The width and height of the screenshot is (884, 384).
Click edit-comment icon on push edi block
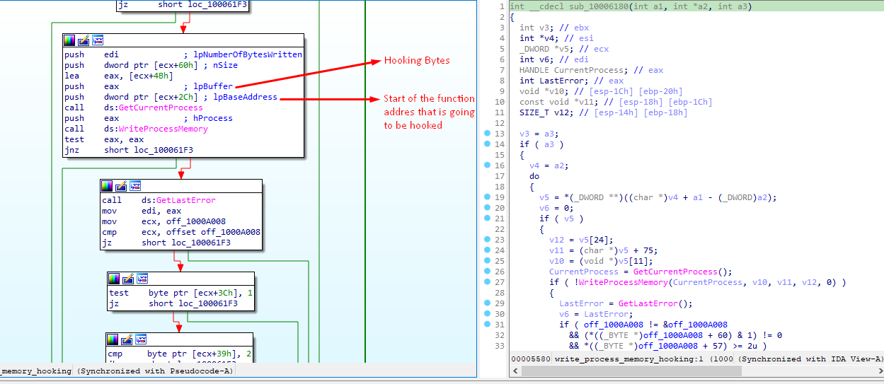[x=84, y=40]
